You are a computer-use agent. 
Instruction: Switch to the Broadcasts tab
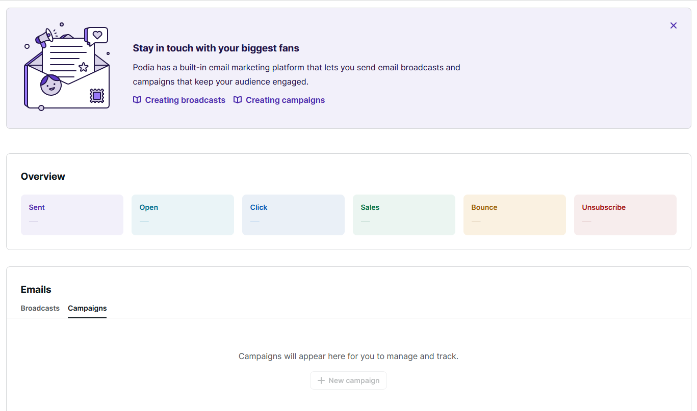pos(40,308)
